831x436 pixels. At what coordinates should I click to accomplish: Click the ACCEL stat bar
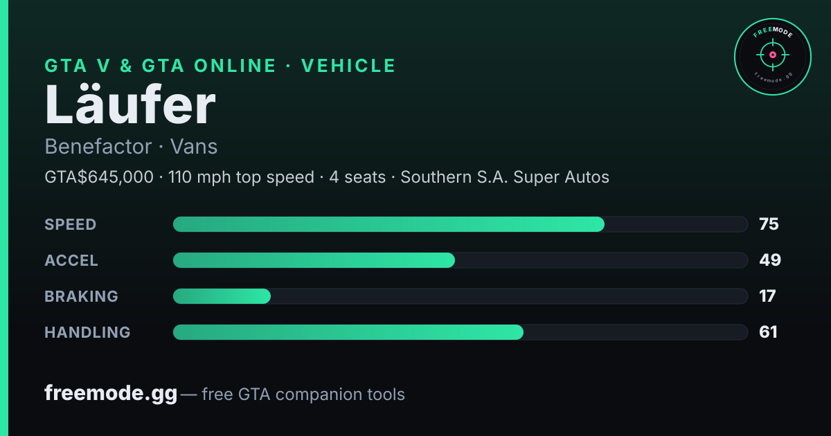pyautogui.click(x=461, y=260)
